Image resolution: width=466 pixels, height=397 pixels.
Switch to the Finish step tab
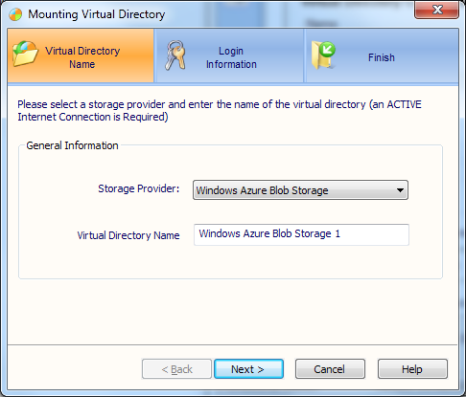click(x=382, y=55)
